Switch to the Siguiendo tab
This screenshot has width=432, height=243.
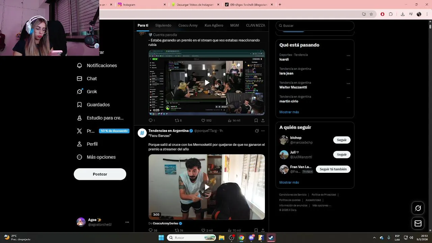(x=163, y=25)
